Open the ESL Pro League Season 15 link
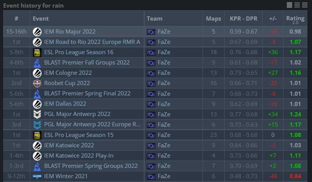The image size is (312, 182). pos(79,135)
